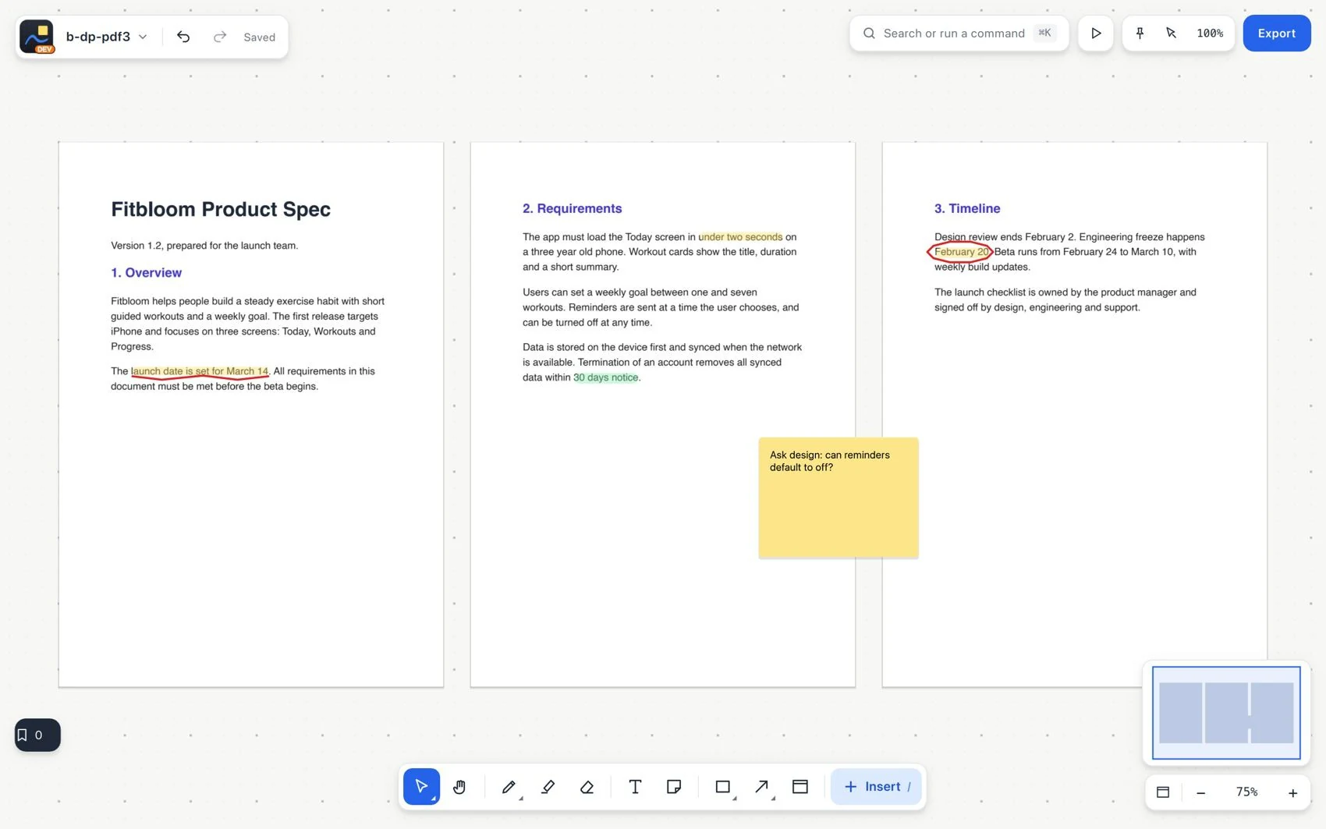Focus the Search or run a command field
The height and width of the screenshot is (829, 1326).
pyautogui.click(x=959, y=34)
